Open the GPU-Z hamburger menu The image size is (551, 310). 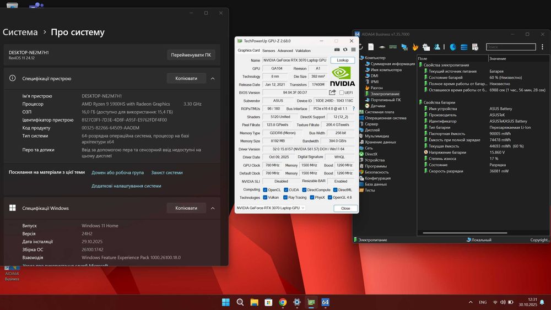tap(354, 50)
